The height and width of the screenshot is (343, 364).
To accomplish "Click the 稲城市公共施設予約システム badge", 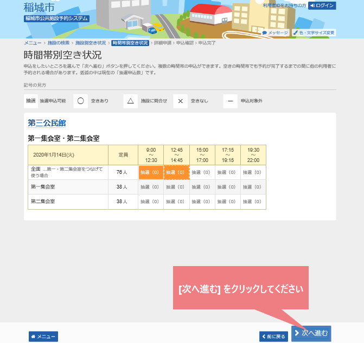I will point(56,18).
